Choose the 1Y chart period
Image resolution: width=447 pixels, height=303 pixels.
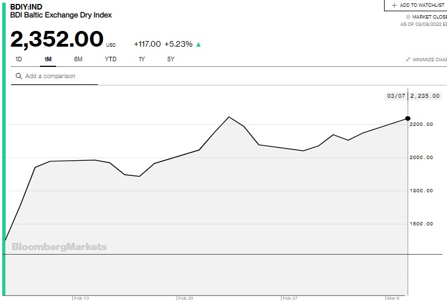coord(142,59)
